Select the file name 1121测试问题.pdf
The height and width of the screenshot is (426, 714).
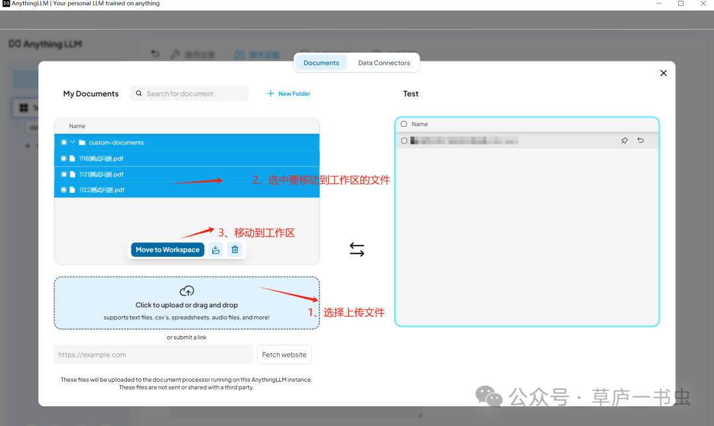[x=101, y=174]
